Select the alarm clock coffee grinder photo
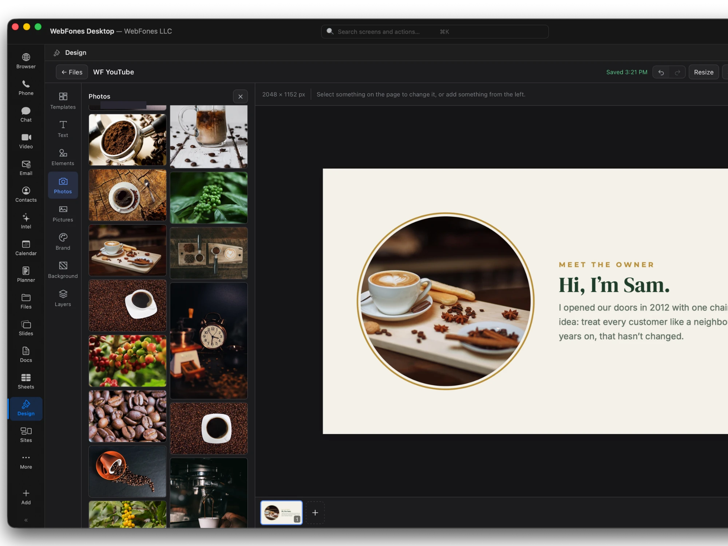Screen dimensions: 728x546 tap(209, 341)
